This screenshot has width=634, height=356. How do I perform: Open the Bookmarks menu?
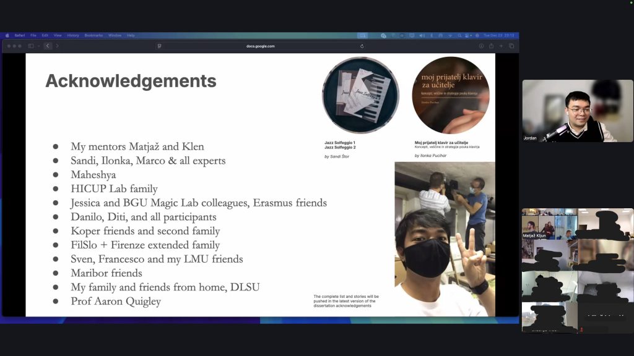93,35
